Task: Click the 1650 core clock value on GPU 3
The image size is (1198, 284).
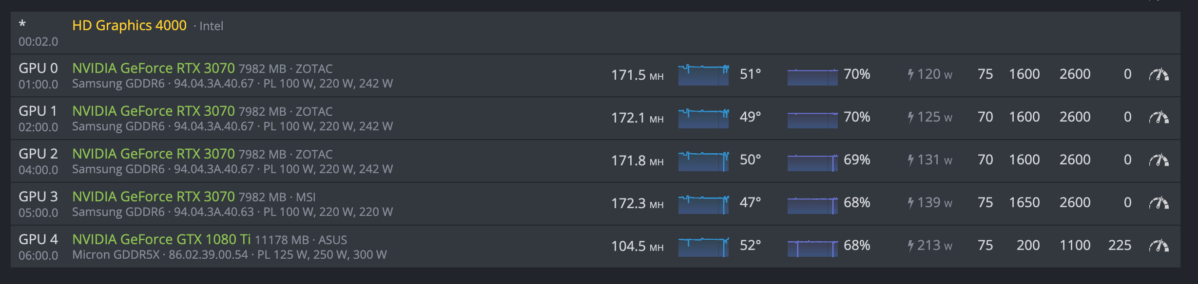Action: pos(1024,203)
